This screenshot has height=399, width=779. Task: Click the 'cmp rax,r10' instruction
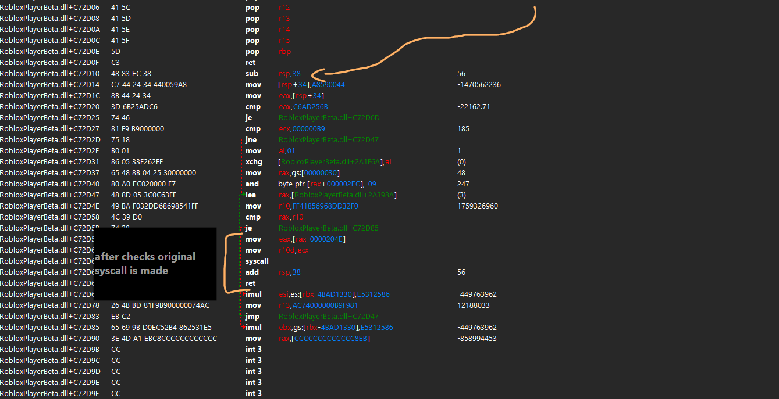point(273,217)
